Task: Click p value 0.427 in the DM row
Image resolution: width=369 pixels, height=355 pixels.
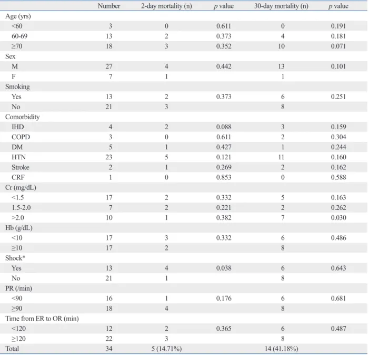Action: click(224, 147)
